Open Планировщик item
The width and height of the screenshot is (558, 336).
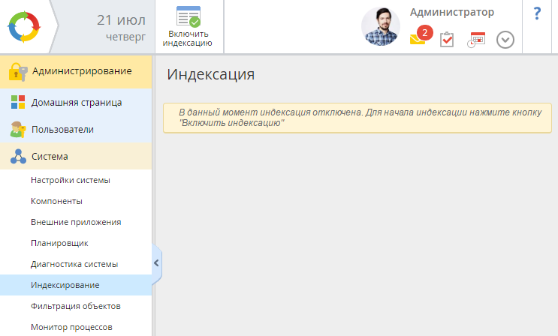(76, 243)
